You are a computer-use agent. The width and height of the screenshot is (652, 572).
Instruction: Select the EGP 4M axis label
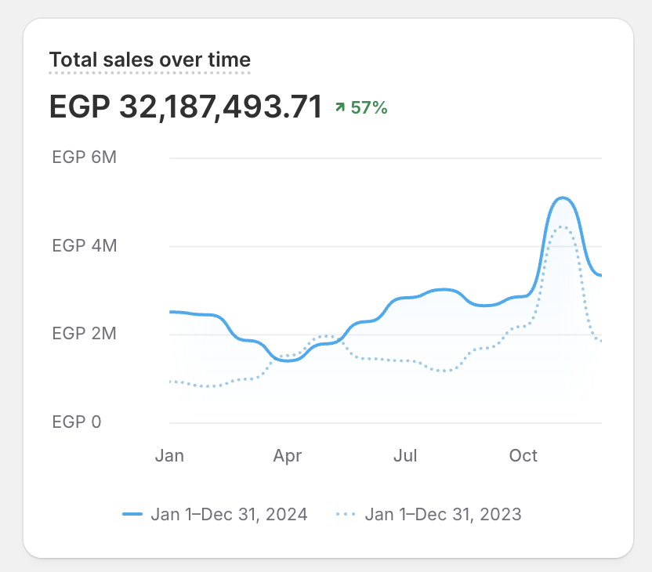pyautogui.click(x=84, y=246)
